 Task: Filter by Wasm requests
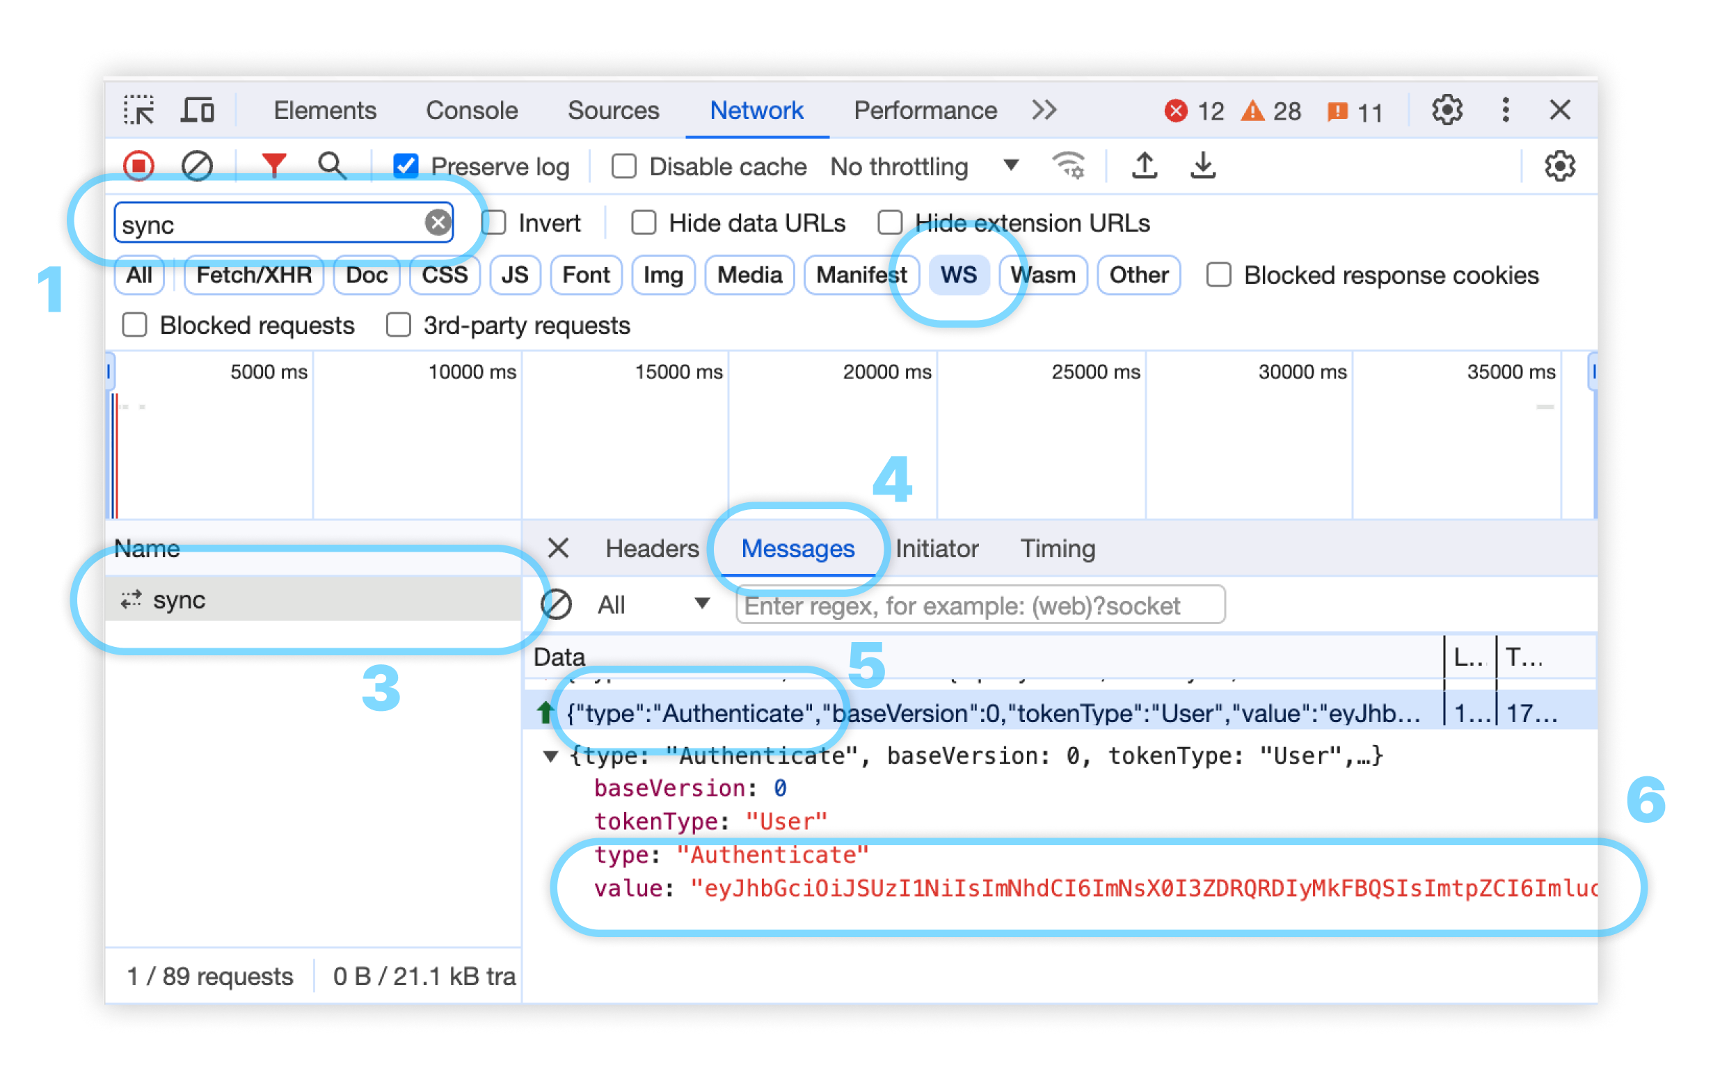[x=1043, y=275]
